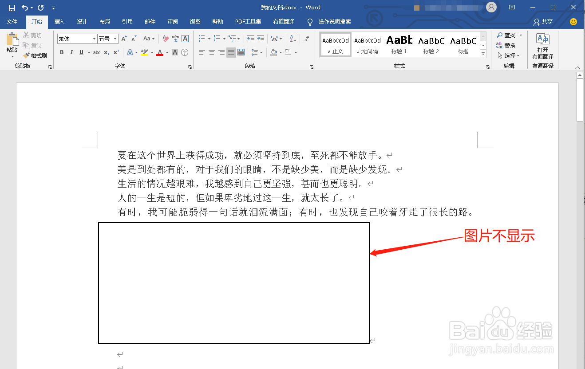Apply bullet list formatting

tap(201, 38)
